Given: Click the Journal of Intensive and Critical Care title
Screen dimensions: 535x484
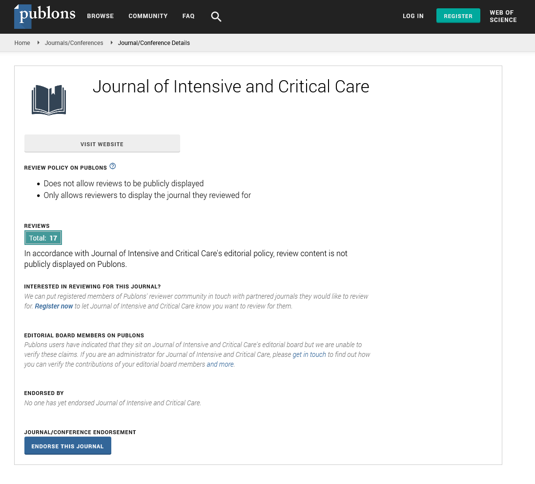Looking at the screenshot, I should pos(230,87).
